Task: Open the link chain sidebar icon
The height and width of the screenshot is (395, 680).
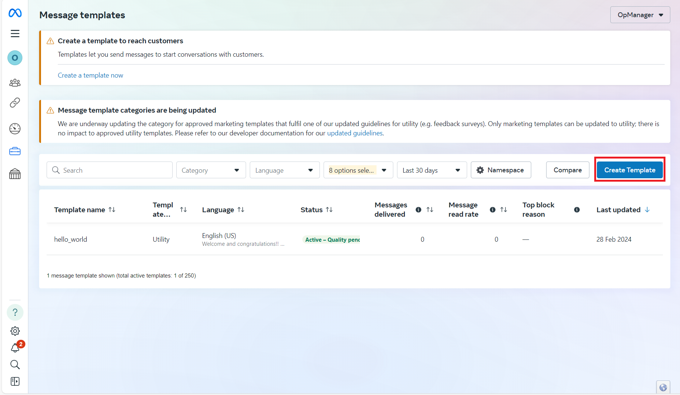Action: (15, 103)
